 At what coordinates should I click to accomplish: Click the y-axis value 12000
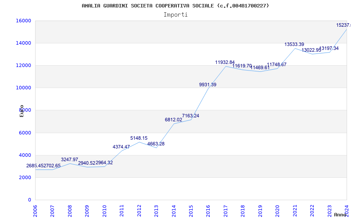pyautogui.click(x=23, y=65)
